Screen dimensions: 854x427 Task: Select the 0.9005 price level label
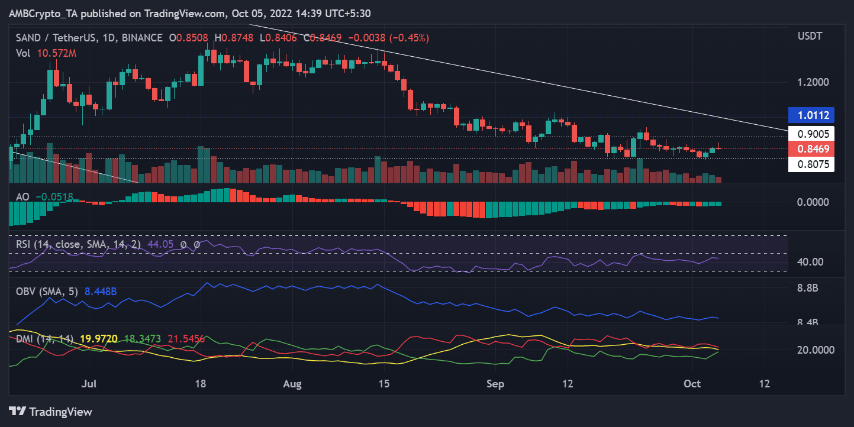click(x=811, y=134)
